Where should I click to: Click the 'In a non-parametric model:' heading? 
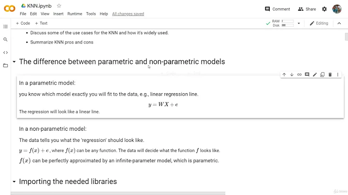click(53, 129)
